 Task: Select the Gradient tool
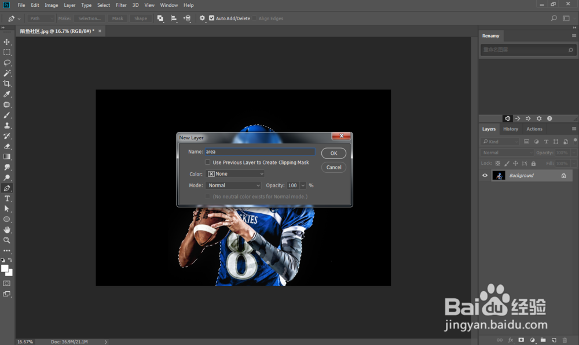(x=6, y=157)
